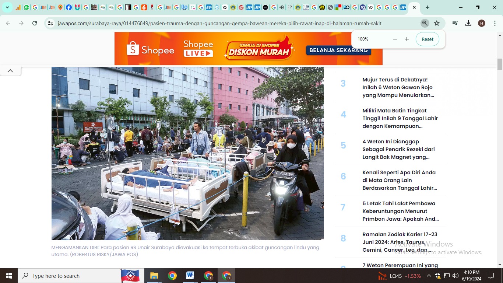Switch to the Facebook tab
The height and width of the screenshot is (283, 503).
(69, 7)
